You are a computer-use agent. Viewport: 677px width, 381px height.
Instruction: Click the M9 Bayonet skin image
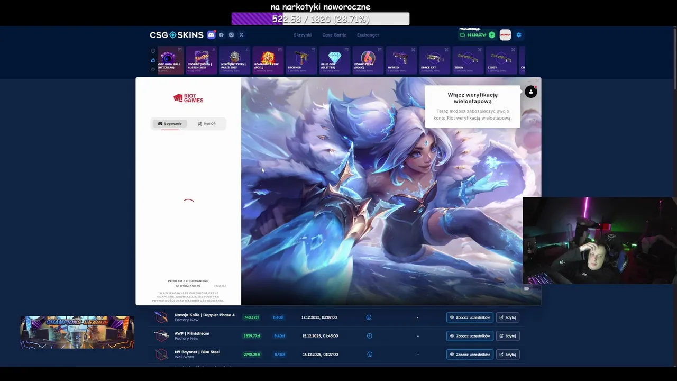[x=161, y=354]
